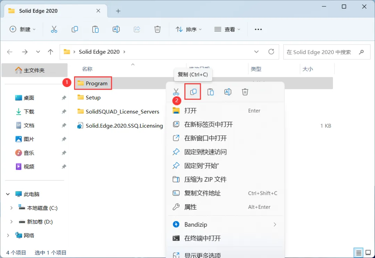
Task: Choose 打开 in the context menu
Action: [225, 111]
